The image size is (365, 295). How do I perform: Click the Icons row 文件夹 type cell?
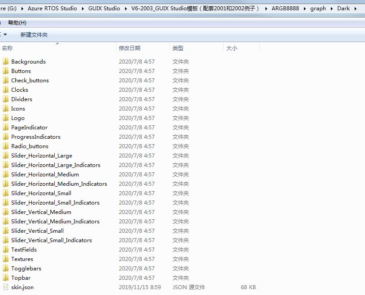pos(180,109)
